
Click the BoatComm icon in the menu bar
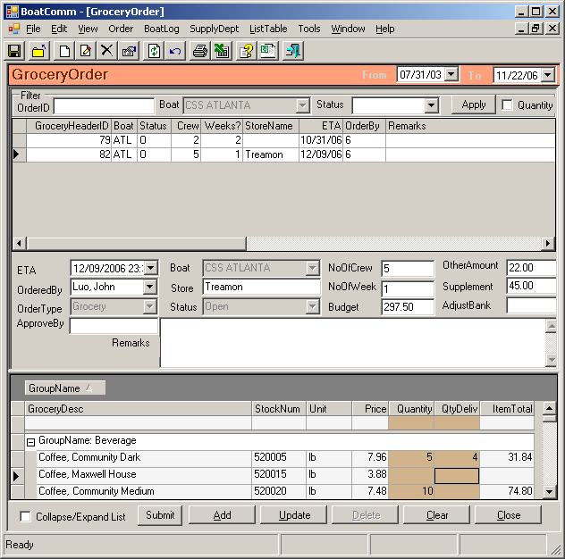[x=14, y=29]
